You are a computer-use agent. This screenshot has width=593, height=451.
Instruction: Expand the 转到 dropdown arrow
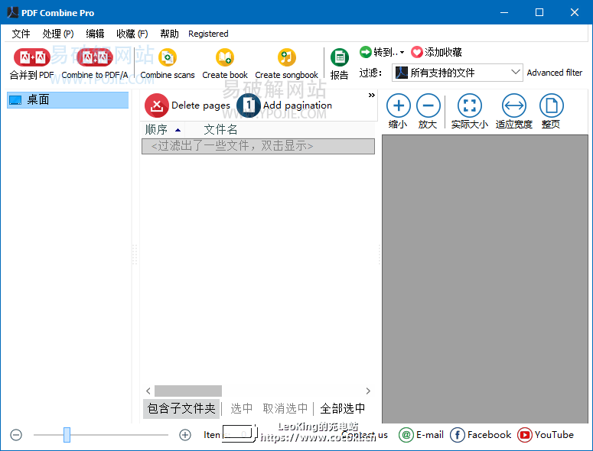(402, 53)
